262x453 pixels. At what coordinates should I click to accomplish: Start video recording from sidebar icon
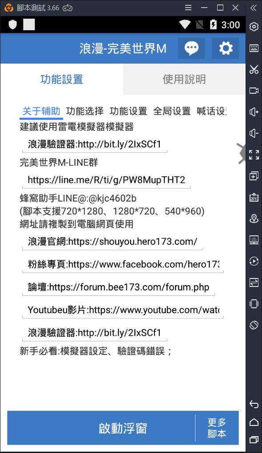(x=254, y=91)
